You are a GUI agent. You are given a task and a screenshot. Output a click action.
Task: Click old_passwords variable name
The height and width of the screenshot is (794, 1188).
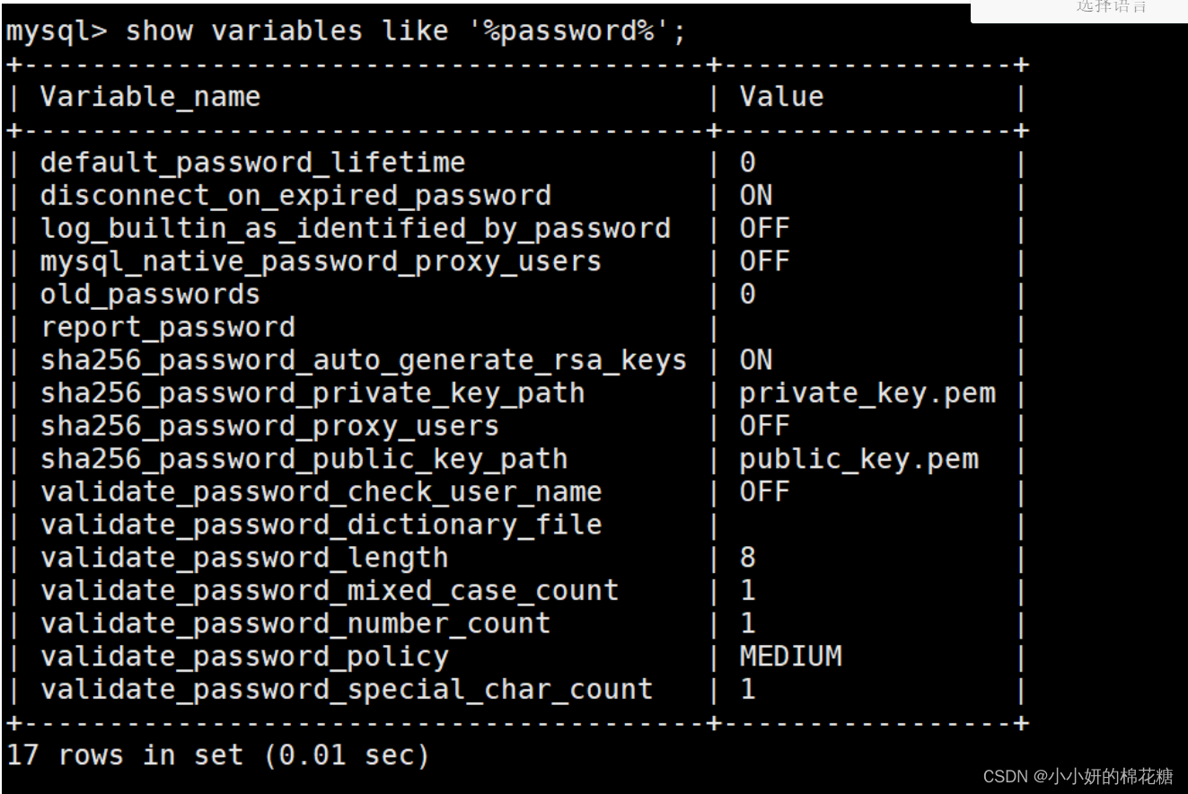tap(150, 295)
